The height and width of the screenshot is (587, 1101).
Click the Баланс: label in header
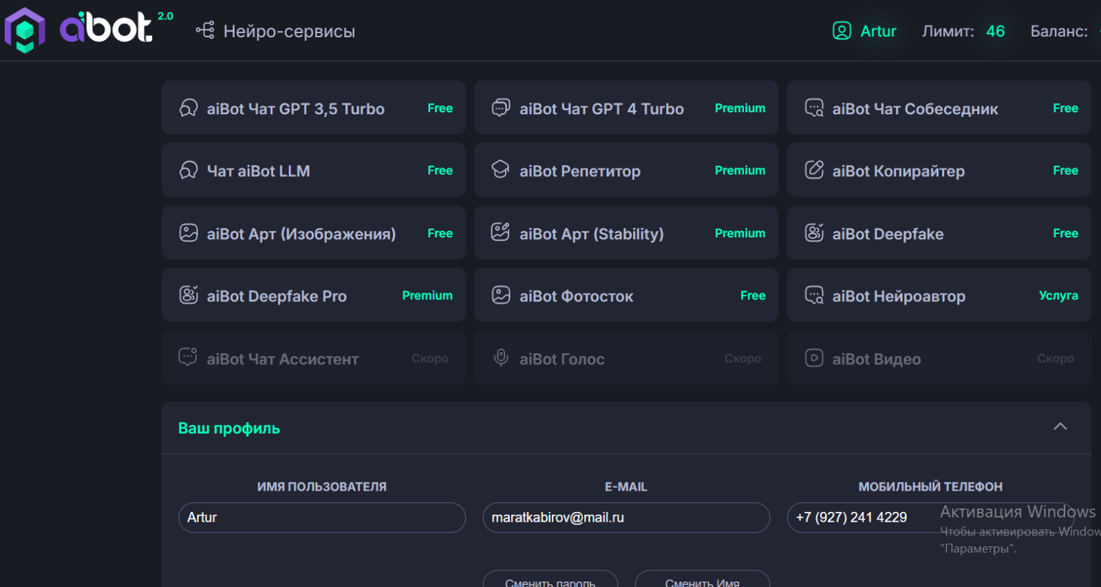click(1059, 31)
